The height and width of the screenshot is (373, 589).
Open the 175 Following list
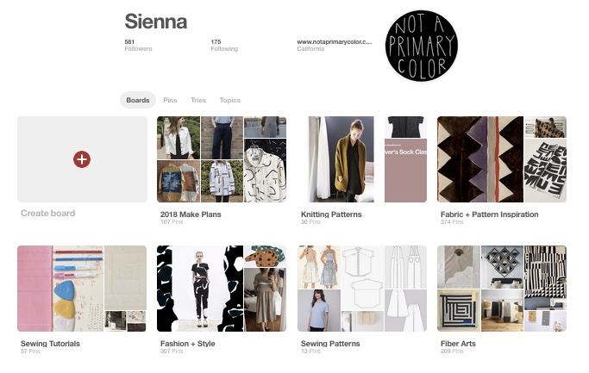point(224,45)
